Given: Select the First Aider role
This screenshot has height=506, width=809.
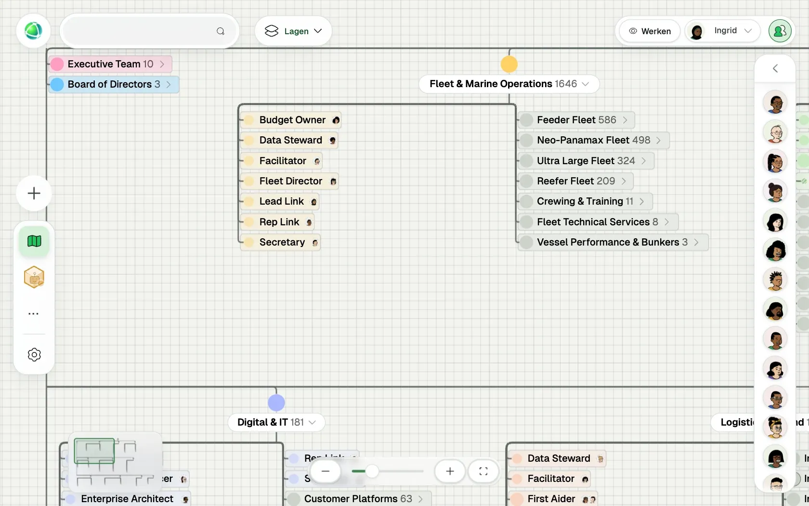Looking at the screenshot, I should [x=554, y=499].
